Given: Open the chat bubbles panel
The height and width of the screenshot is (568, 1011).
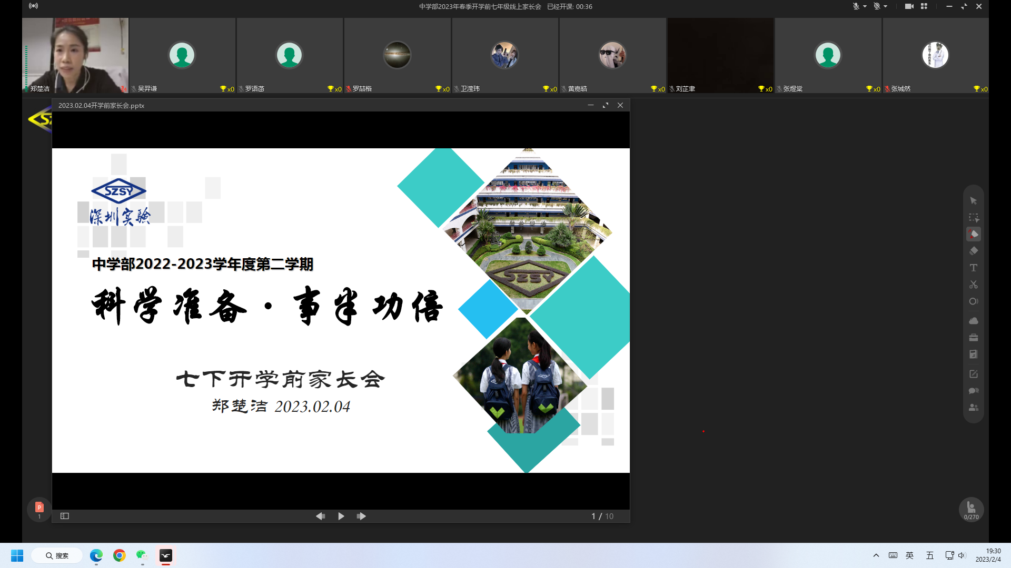Looking at the screenshot, I should [x=973, y=391].
